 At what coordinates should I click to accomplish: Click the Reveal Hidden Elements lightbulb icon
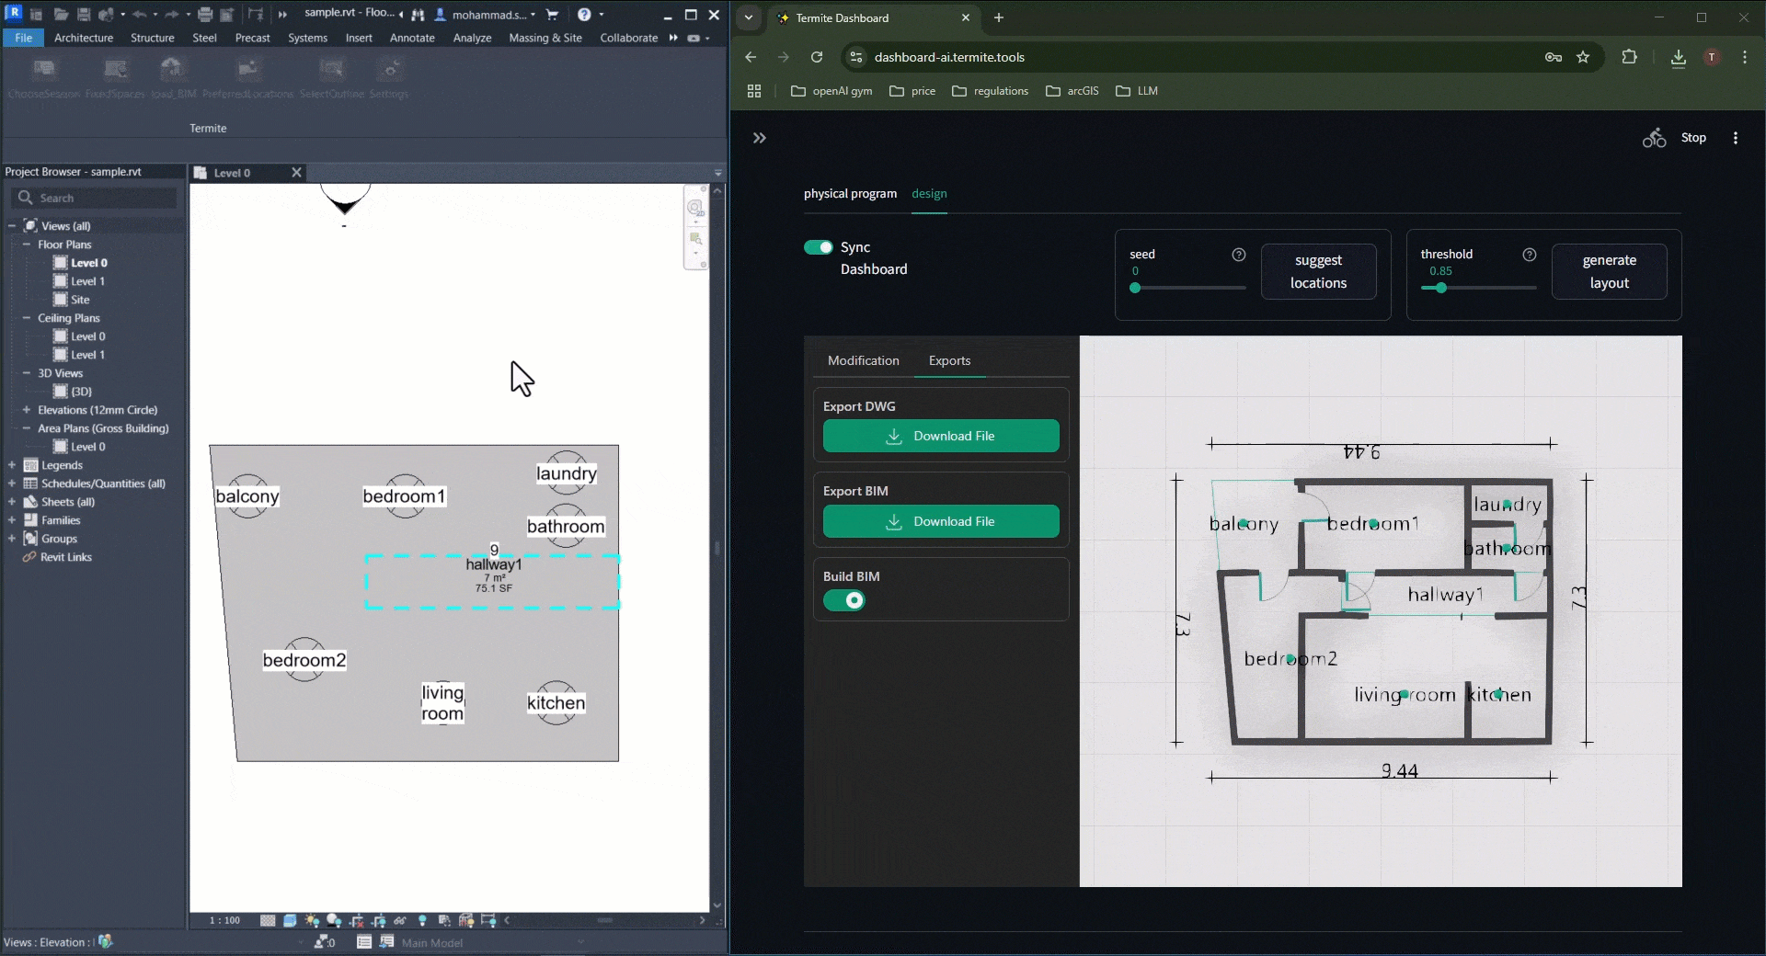click(422, 920)
